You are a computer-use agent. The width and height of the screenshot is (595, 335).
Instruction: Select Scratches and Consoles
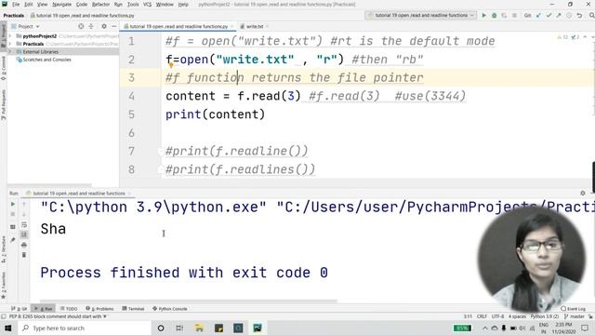46,60
